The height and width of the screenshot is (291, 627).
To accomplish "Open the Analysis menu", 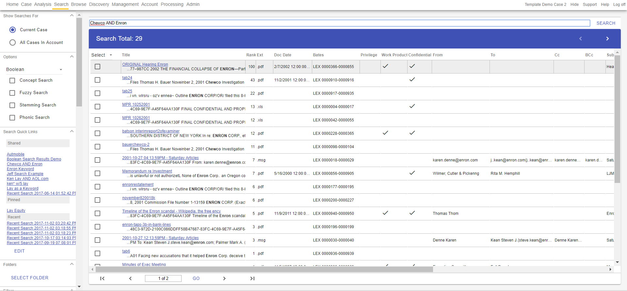I will pos(43,4).
